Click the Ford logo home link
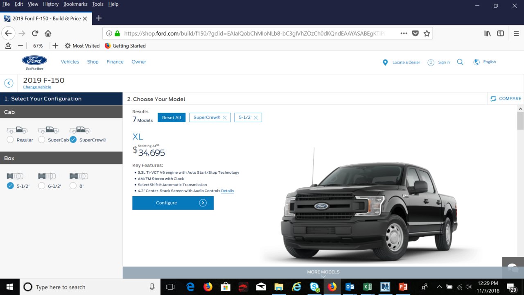This screenshot has width=524, height=295. (34, 62)
